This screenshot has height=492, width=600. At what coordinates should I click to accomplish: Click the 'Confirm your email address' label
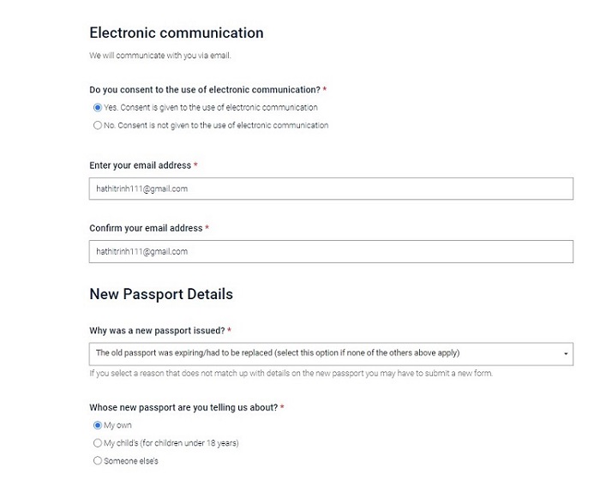pos(146,228)
